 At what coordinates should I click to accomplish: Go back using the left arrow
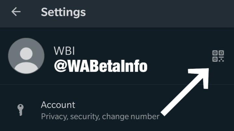pos(16,12)
